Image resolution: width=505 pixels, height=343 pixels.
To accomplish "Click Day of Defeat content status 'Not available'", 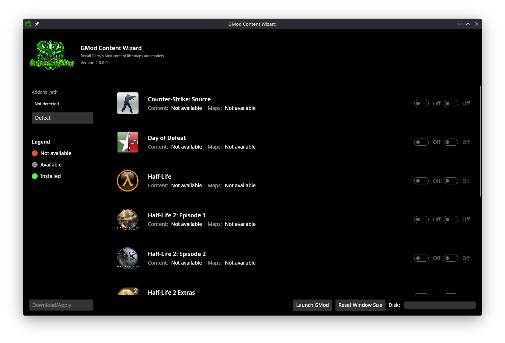I will (187, 147).
